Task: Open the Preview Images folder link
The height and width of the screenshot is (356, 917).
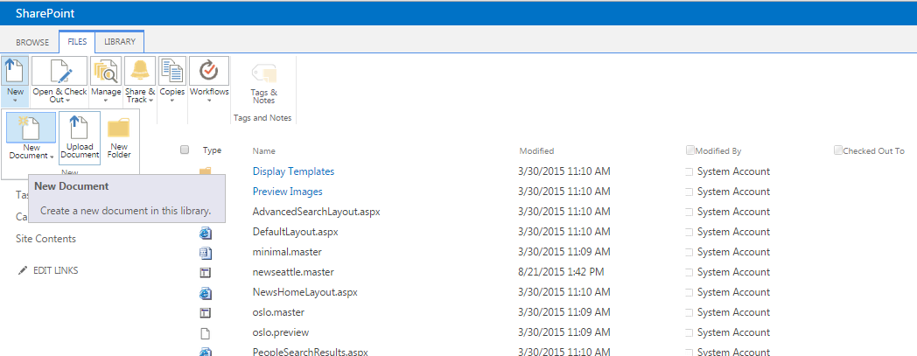Action: coord(287,192)
